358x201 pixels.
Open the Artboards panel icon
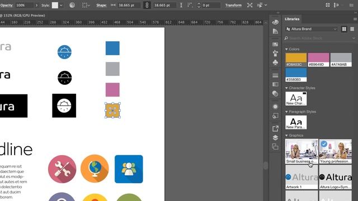pyautogui.click(x=275, y=147)
